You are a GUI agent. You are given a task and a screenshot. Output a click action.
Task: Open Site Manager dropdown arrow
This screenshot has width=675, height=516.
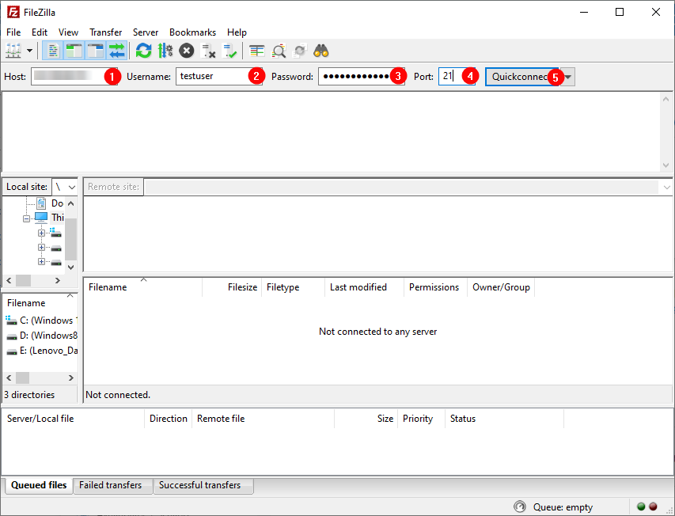(29, 51)
